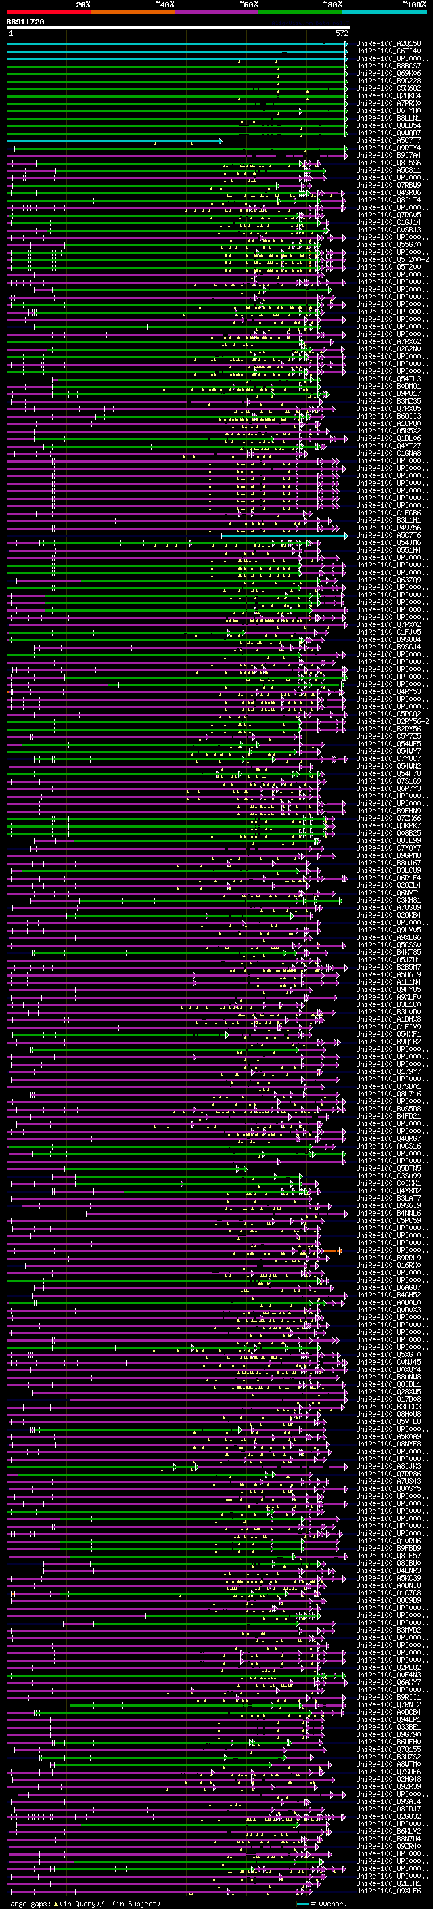This screenshot has height=1909, width=433.
Task: Click the purple ~60% identity legend segment
Action: tap(217, 12)
